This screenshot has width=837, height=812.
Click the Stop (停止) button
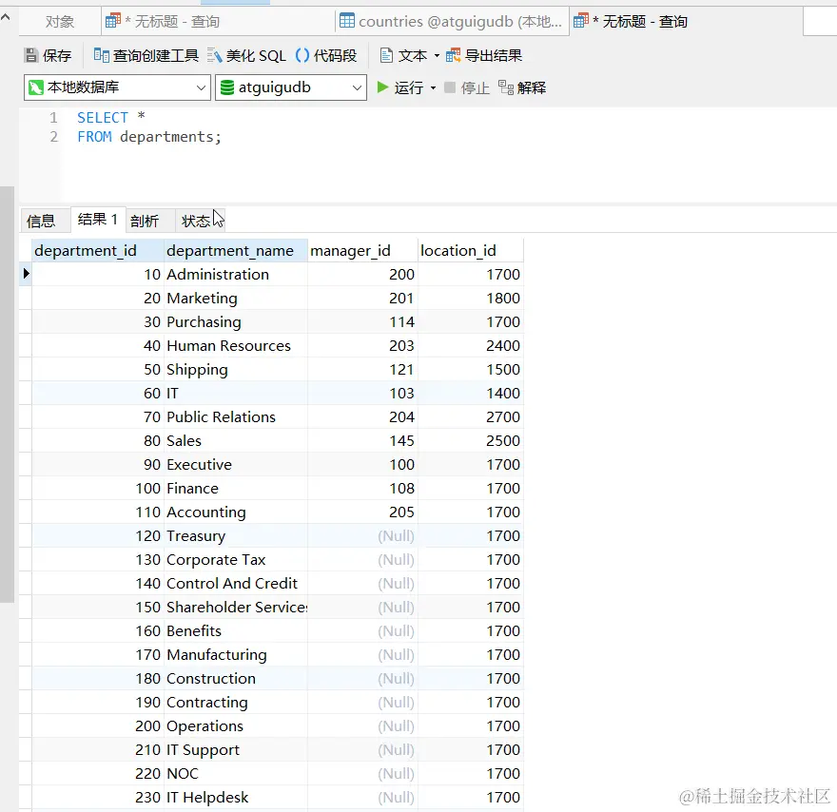(x=467, y=87)
